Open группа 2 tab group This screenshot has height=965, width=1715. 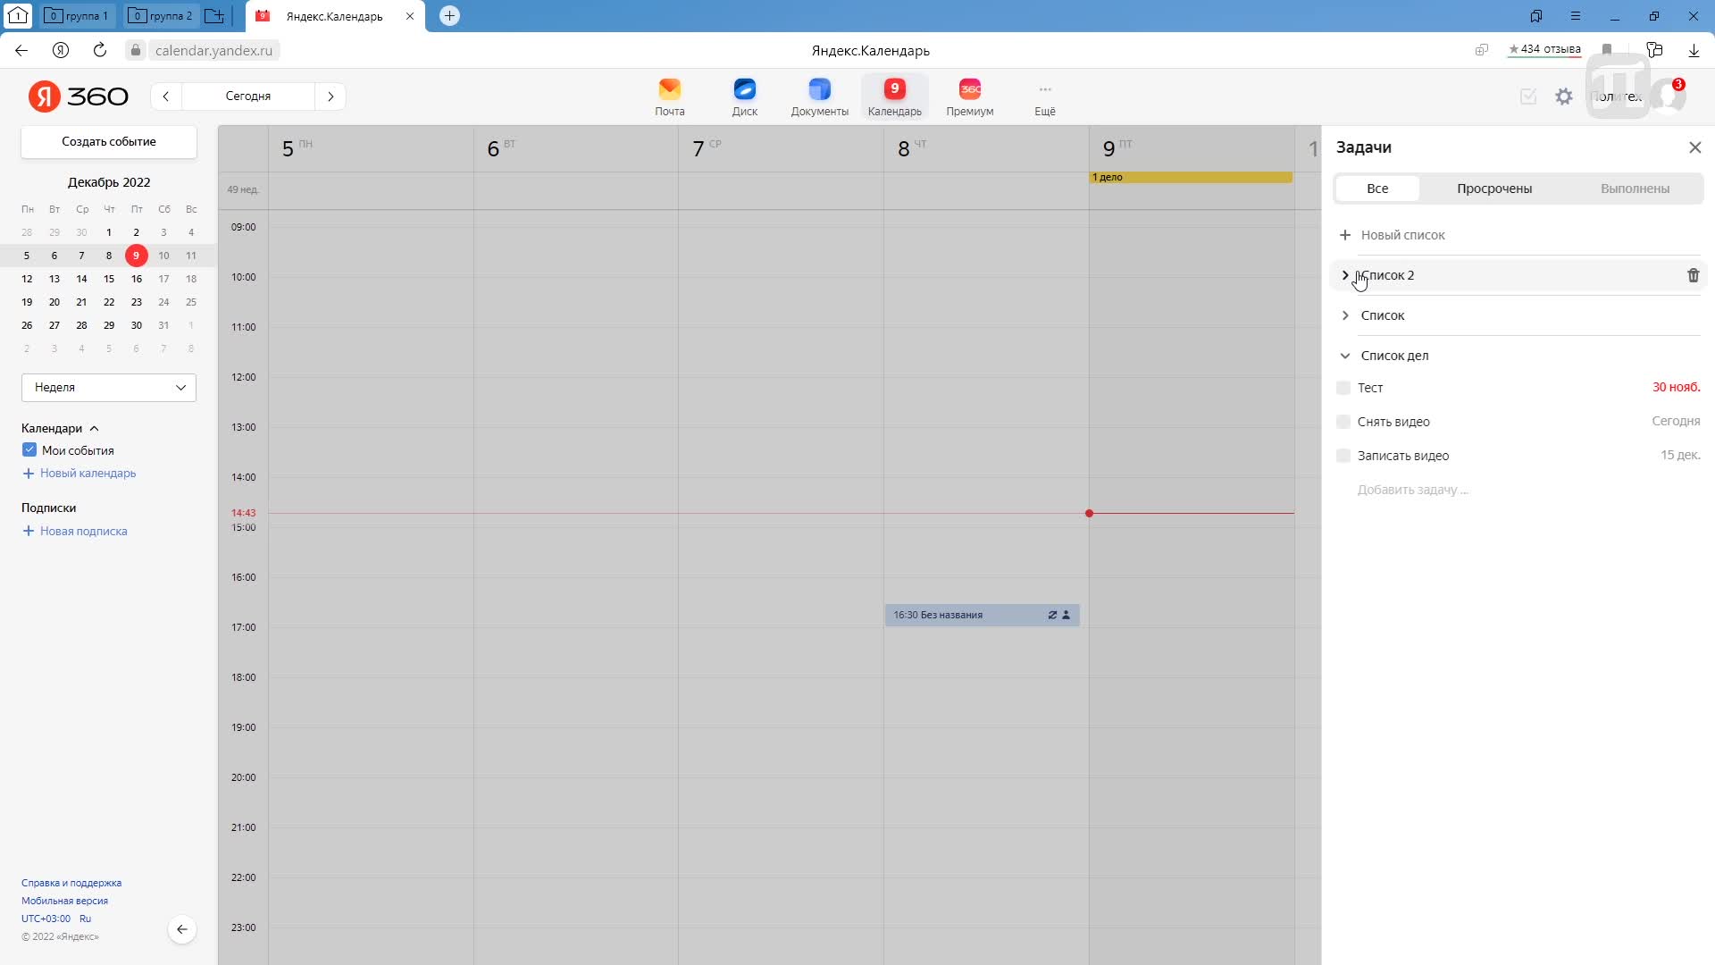(161, 16)
